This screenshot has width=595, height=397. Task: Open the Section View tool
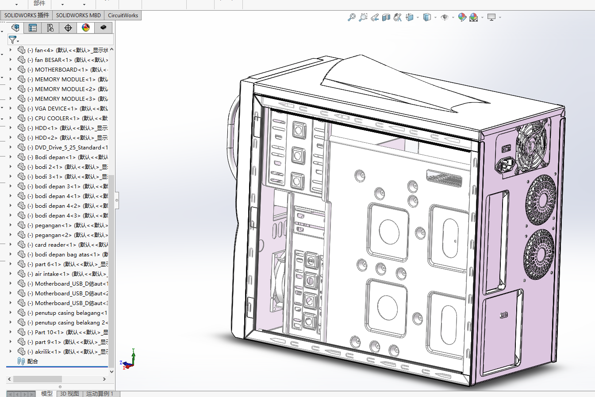386,17
